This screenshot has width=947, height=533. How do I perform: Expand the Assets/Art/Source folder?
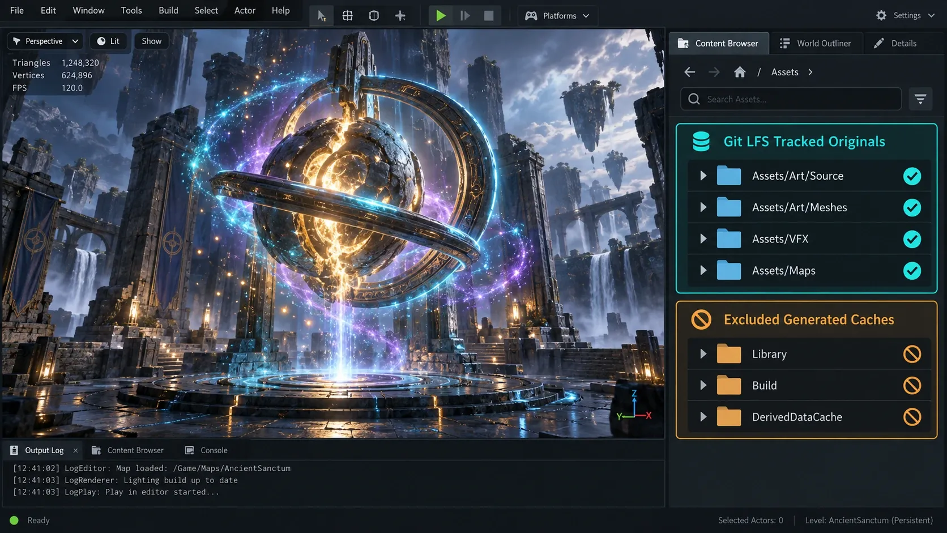click(x=703, y=176)
